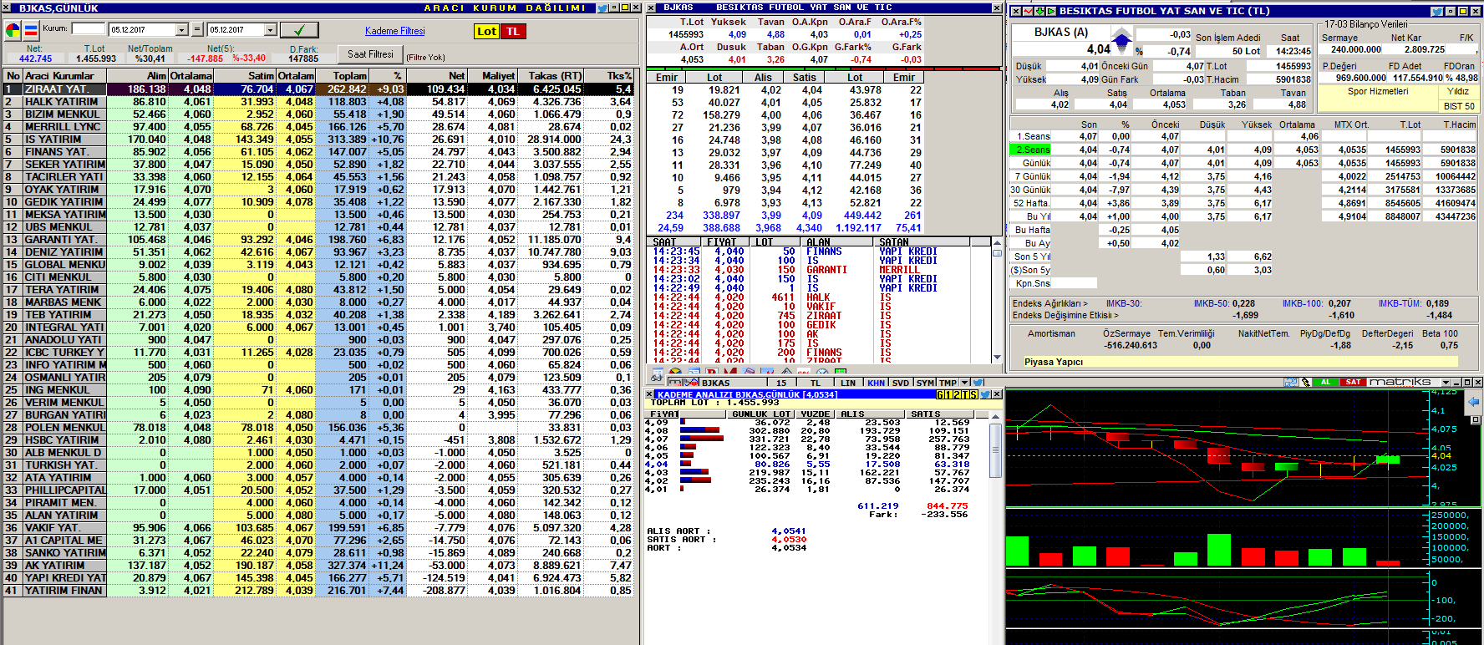Toggle the T option in Kademe Analizi header
The height and width of the screenshot is (645, 1484).
coord(965,394)
